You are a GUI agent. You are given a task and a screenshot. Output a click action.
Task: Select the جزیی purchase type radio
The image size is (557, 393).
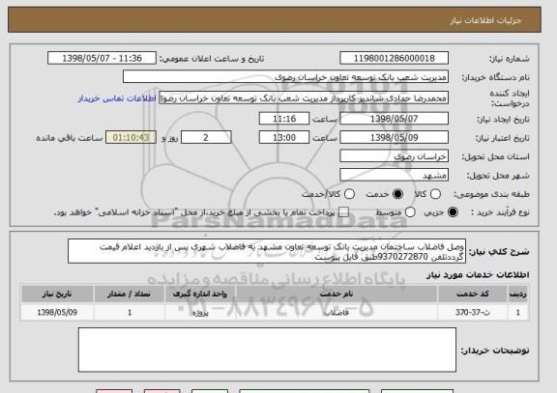453,212
